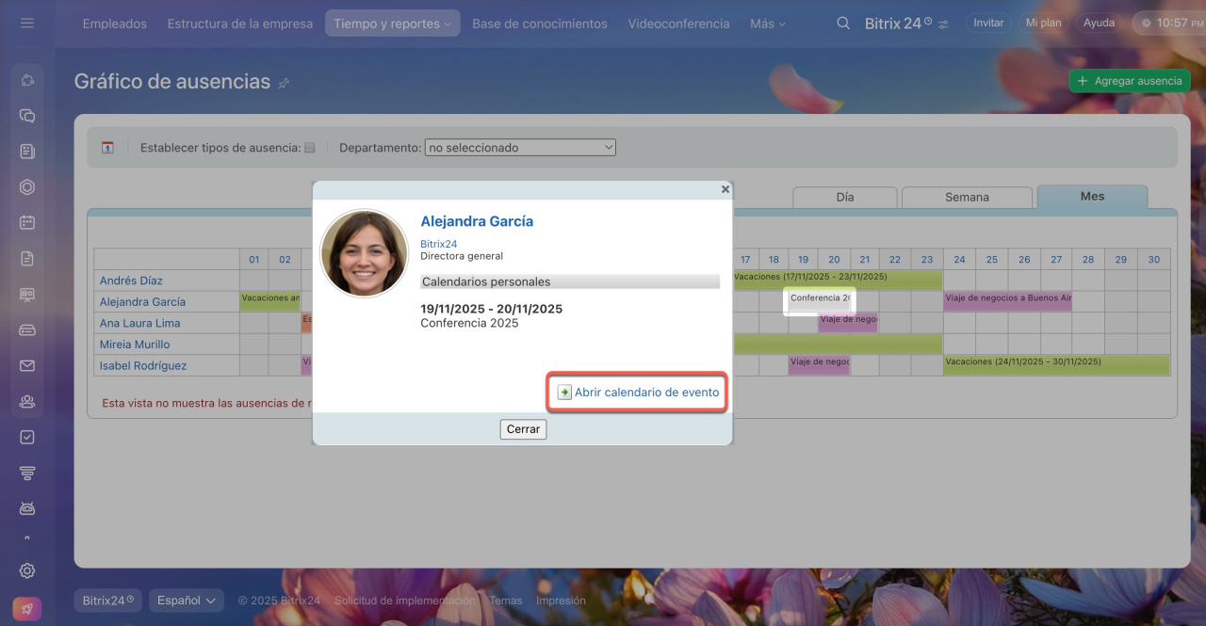Click the Agregar ausencia button
This screenshot has width=1206, height=626.
[x=1129, y=81]
